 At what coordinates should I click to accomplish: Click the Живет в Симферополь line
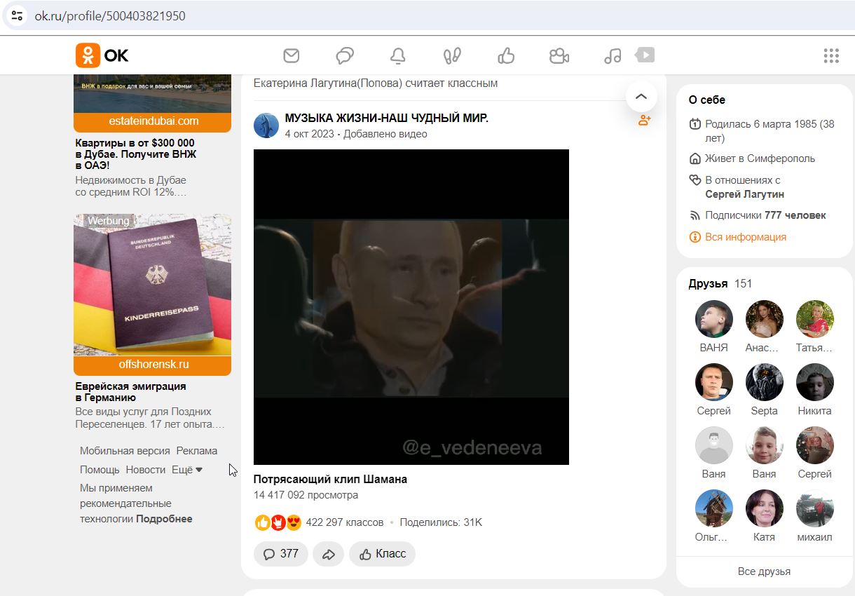[760, 158]
